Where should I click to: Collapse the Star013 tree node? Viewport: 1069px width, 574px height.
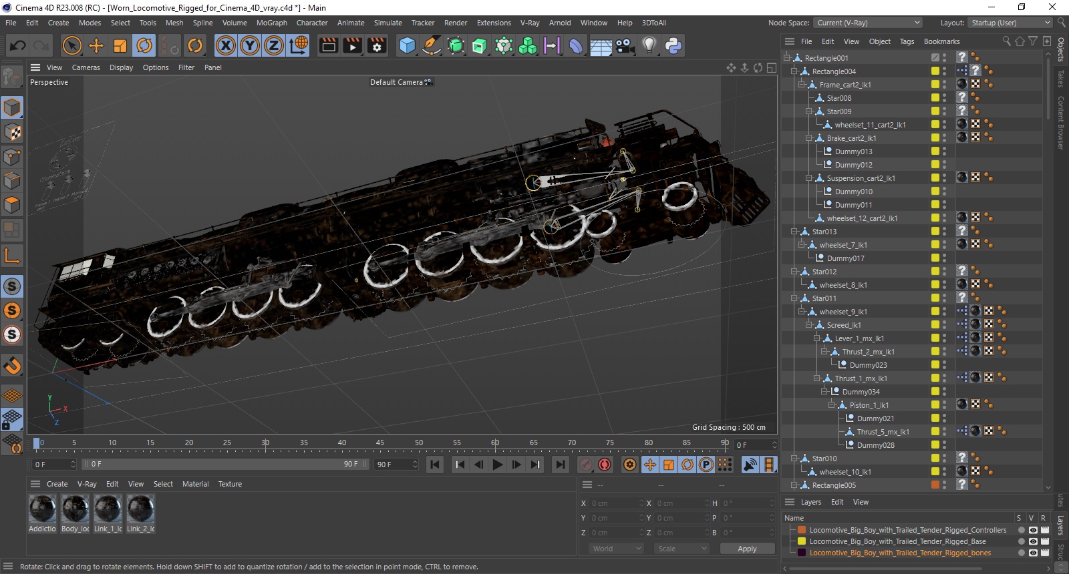(x=794, y=232)
